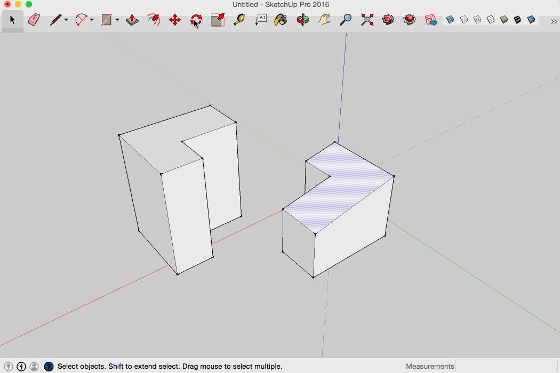Pick the Rotate tool
This screenshot has width=560, height=373.
click(196, 20)
